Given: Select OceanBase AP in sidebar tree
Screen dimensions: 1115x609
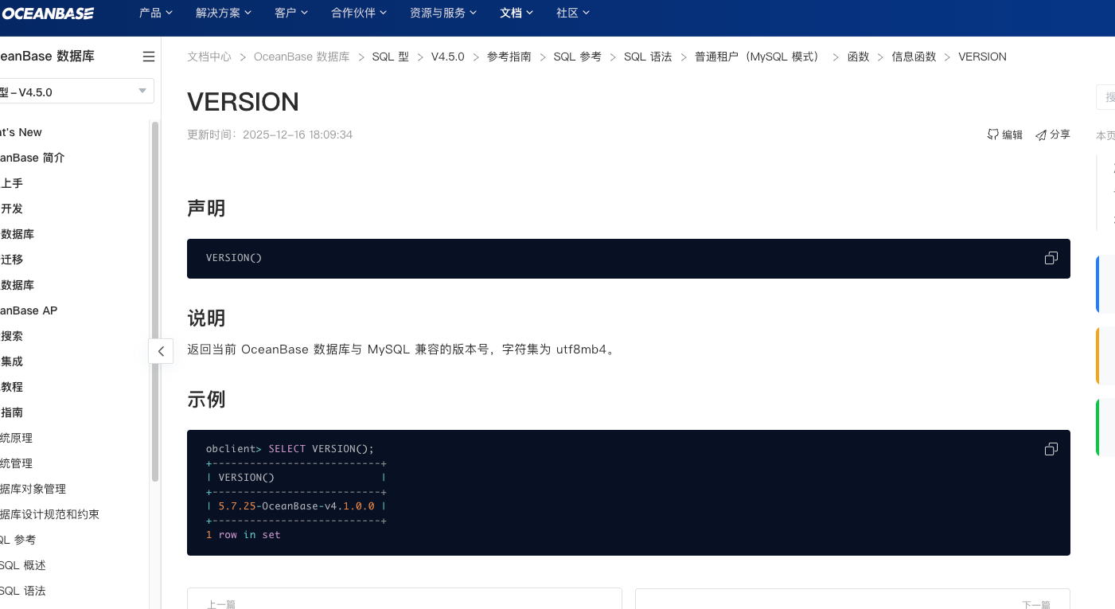Looking at the screenshot, I should coord(29,310).
